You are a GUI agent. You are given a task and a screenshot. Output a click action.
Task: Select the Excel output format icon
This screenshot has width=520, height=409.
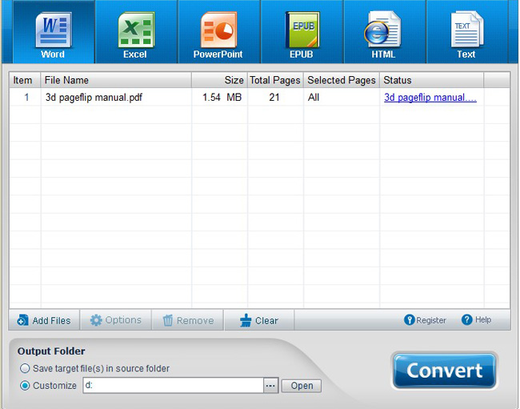(x=136, y=33)
